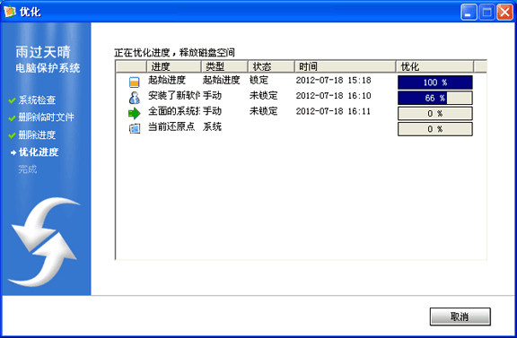The width and height of the screenshot is (517, 338).
Task: Click the 100 % progress bar
Action: (435, 82)
